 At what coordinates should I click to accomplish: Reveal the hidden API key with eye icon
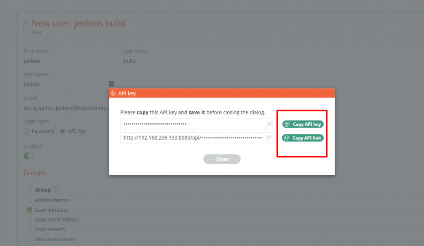click(x=270, y=124)
